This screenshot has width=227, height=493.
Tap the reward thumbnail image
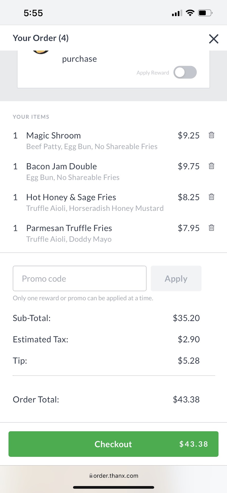point(41,52)
